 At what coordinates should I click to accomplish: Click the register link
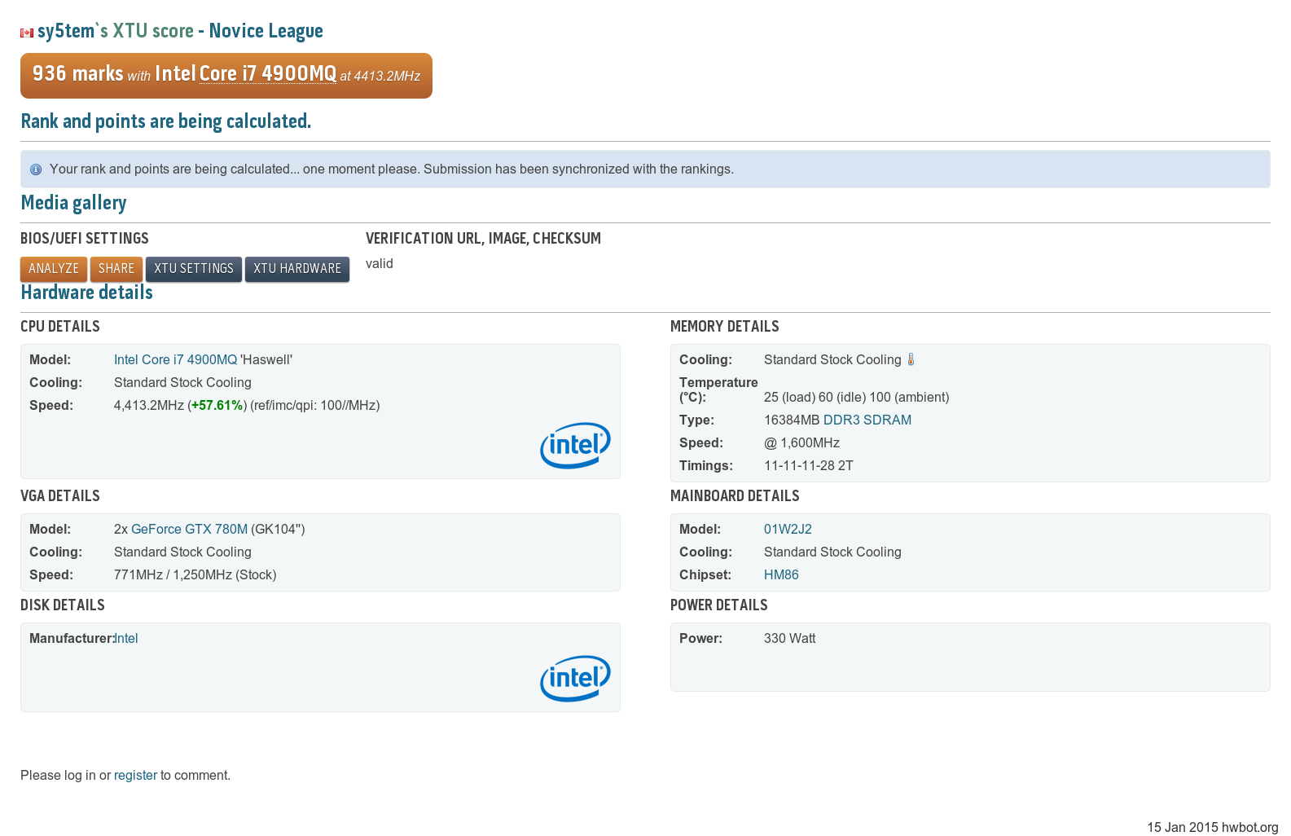coord(135,775)
